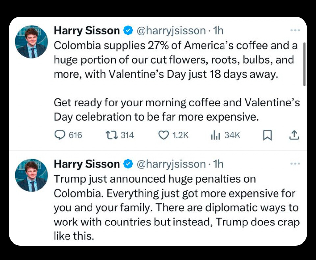The height and width of the screenshot is (260, 316).
Task: Click the Harry Sisson name on the Trump penalties tweet
Action: pos(87,164)
